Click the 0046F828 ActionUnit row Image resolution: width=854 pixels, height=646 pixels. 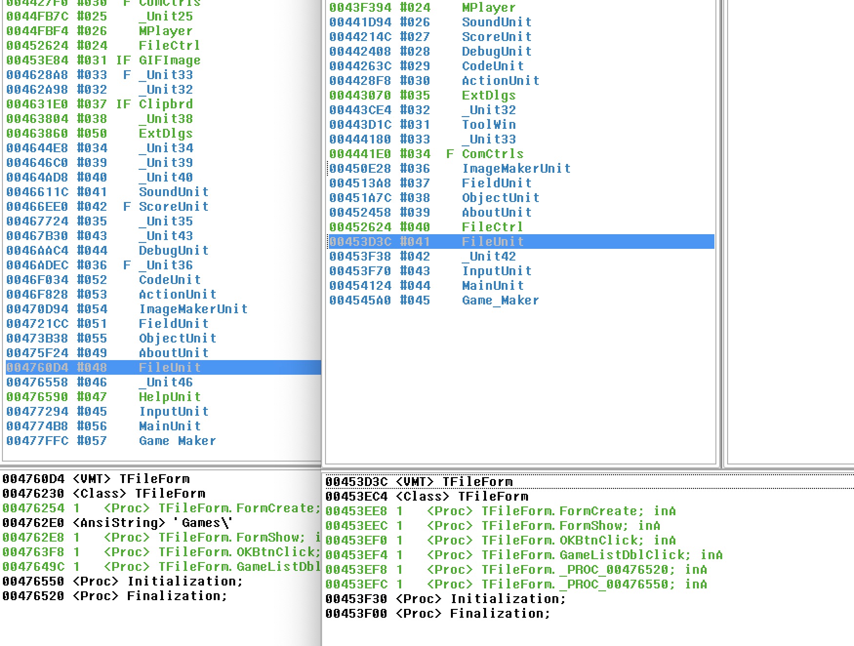[x=163, y=294]
